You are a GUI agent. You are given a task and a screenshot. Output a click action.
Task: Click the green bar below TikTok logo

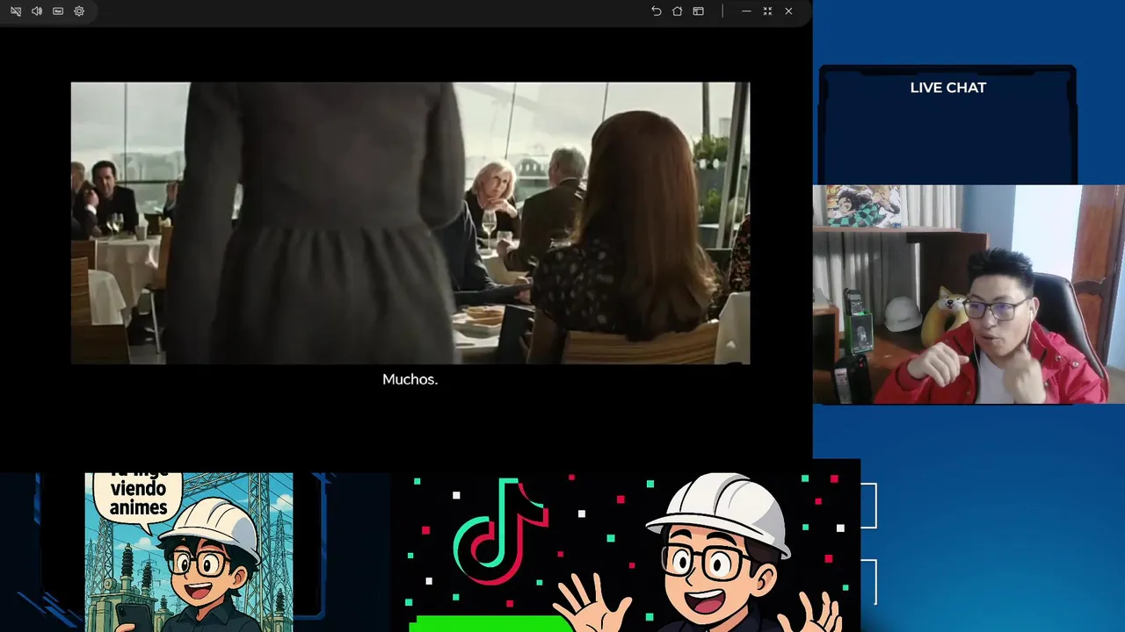pos(492,624)
